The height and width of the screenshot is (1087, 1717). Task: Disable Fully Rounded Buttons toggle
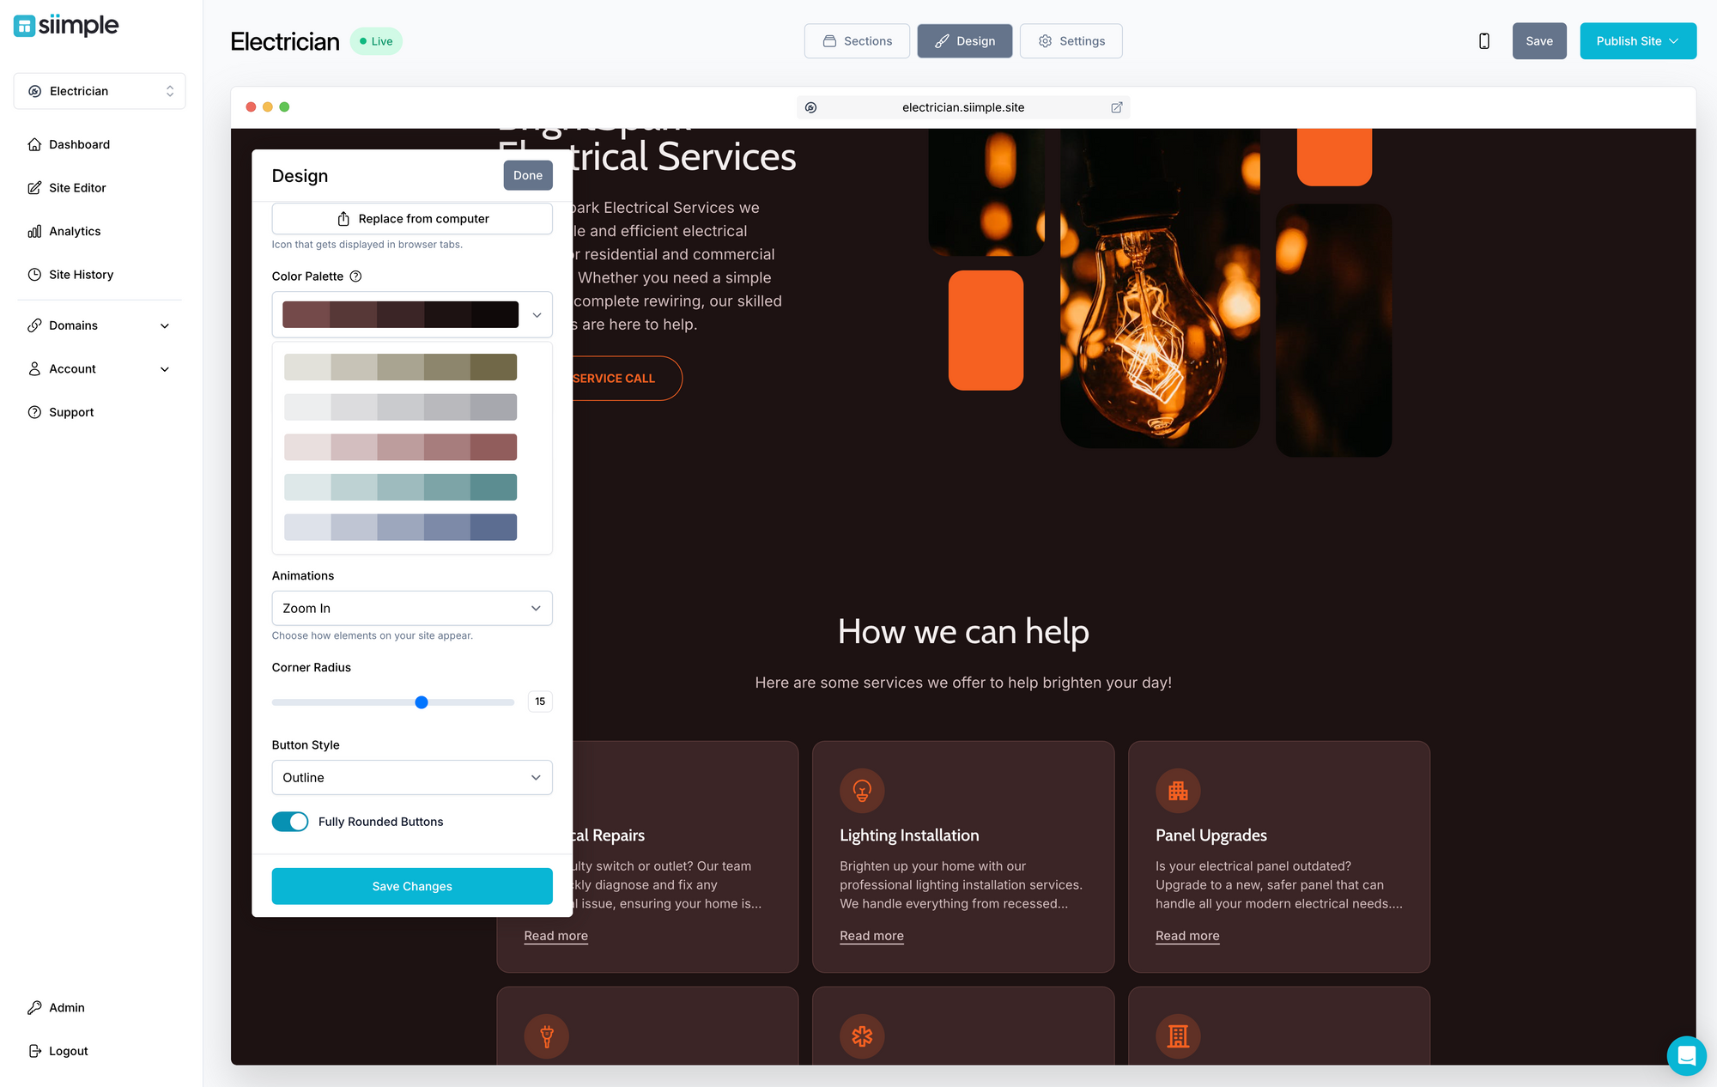click(290, 822)
